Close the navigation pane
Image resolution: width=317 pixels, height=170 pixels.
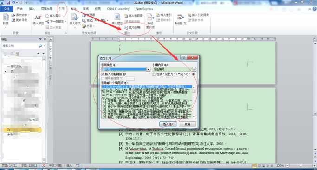[45, 39]
